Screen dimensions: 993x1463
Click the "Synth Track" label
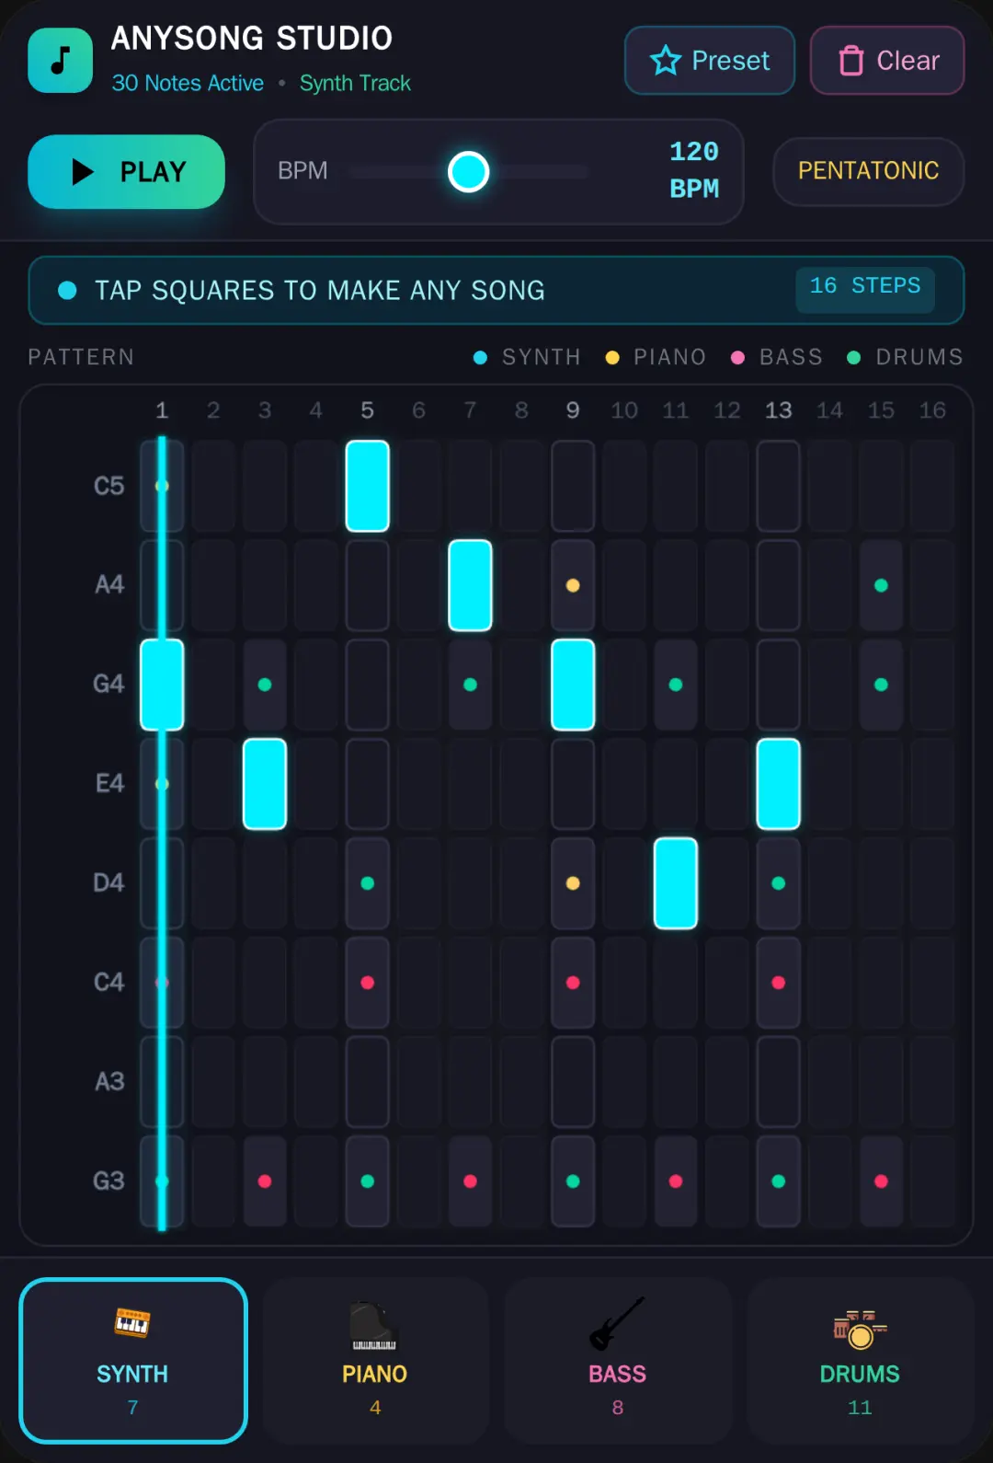[355, 83]
